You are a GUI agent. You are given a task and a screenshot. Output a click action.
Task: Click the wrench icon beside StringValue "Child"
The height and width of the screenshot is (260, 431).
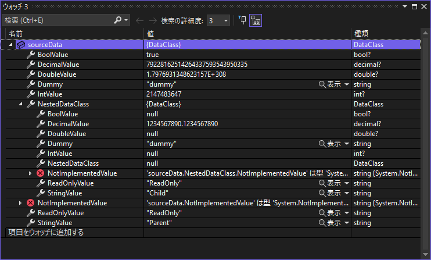click(41, 193)
